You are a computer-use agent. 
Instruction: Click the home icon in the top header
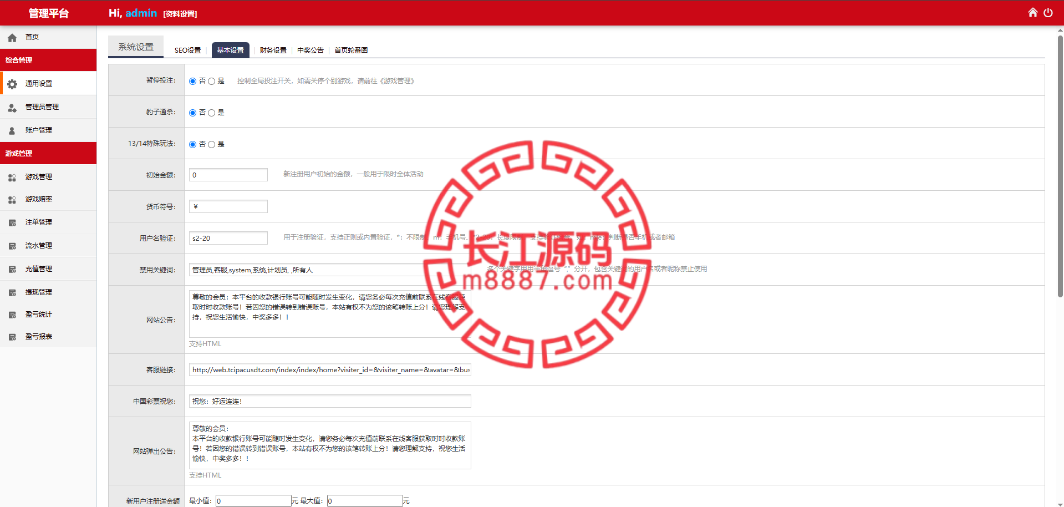pyautogui.click(x=1032, y=12)
